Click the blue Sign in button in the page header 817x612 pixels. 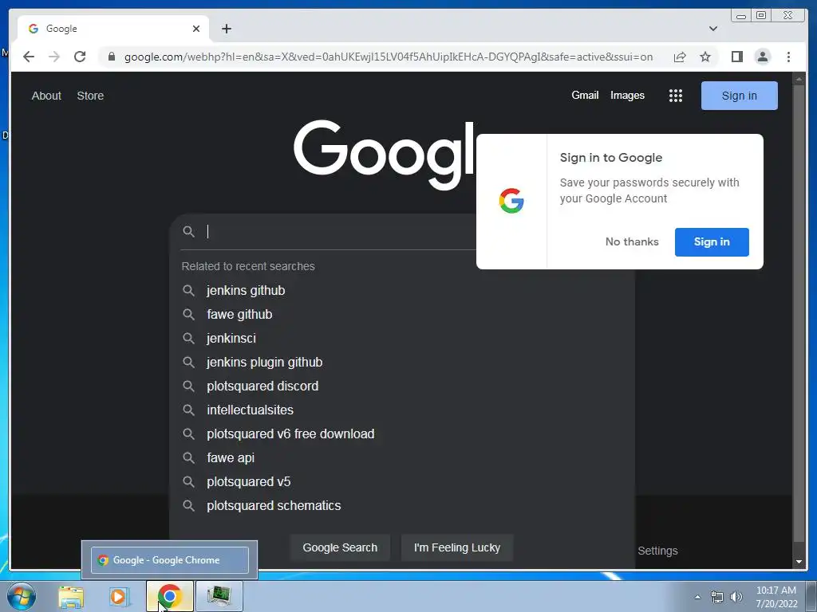739,96
